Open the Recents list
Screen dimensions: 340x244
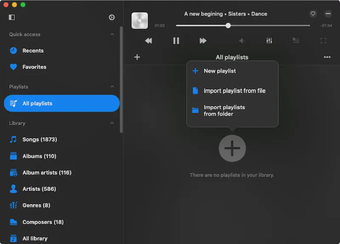[x=33, y=51]
